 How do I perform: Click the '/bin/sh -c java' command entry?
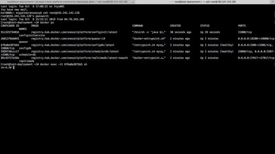[149, 32]
